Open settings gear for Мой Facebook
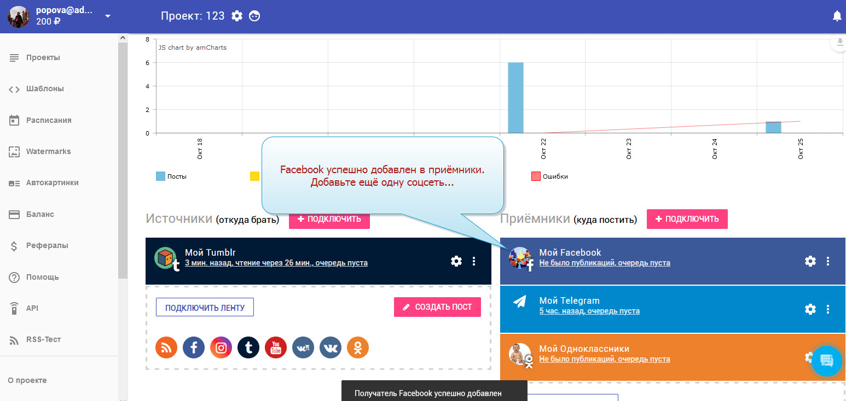Screen dimensions: 846x401 click(810, 261)
